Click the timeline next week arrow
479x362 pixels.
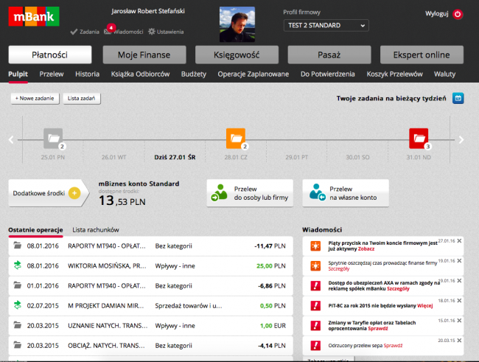pyautogui.click(x=461, y=140)
